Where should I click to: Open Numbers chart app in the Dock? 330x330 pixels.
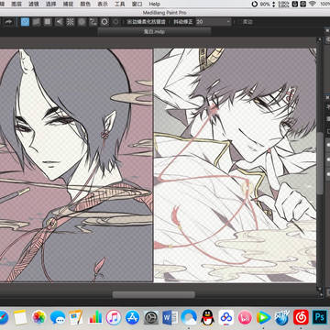click(95, 318)
